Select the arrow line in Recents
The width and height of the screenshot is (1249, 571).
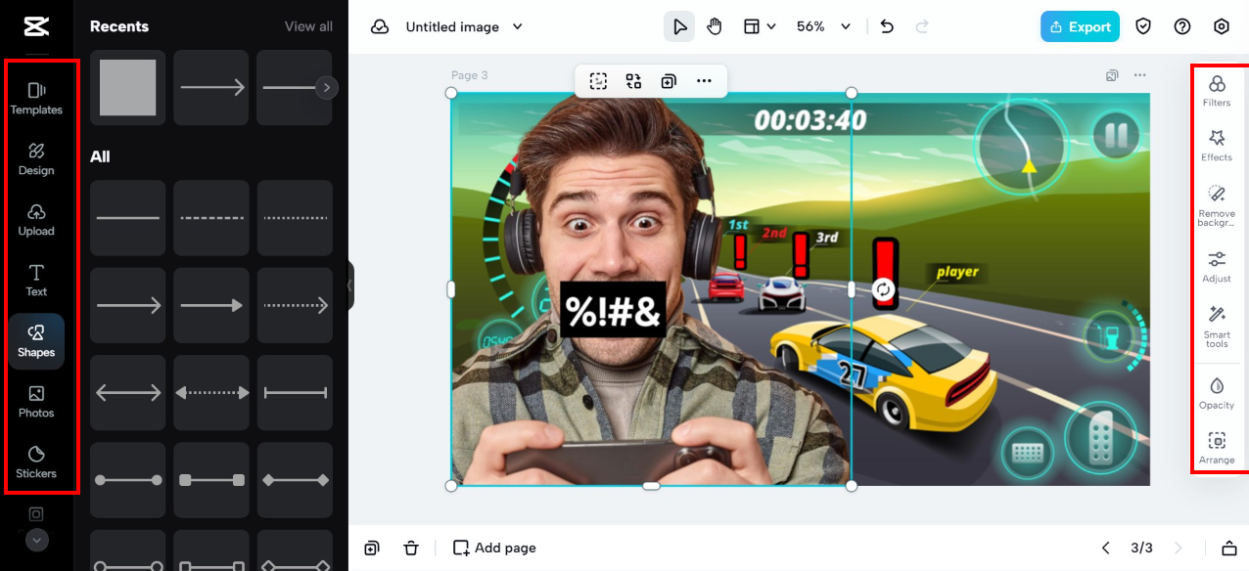point(211,88)
